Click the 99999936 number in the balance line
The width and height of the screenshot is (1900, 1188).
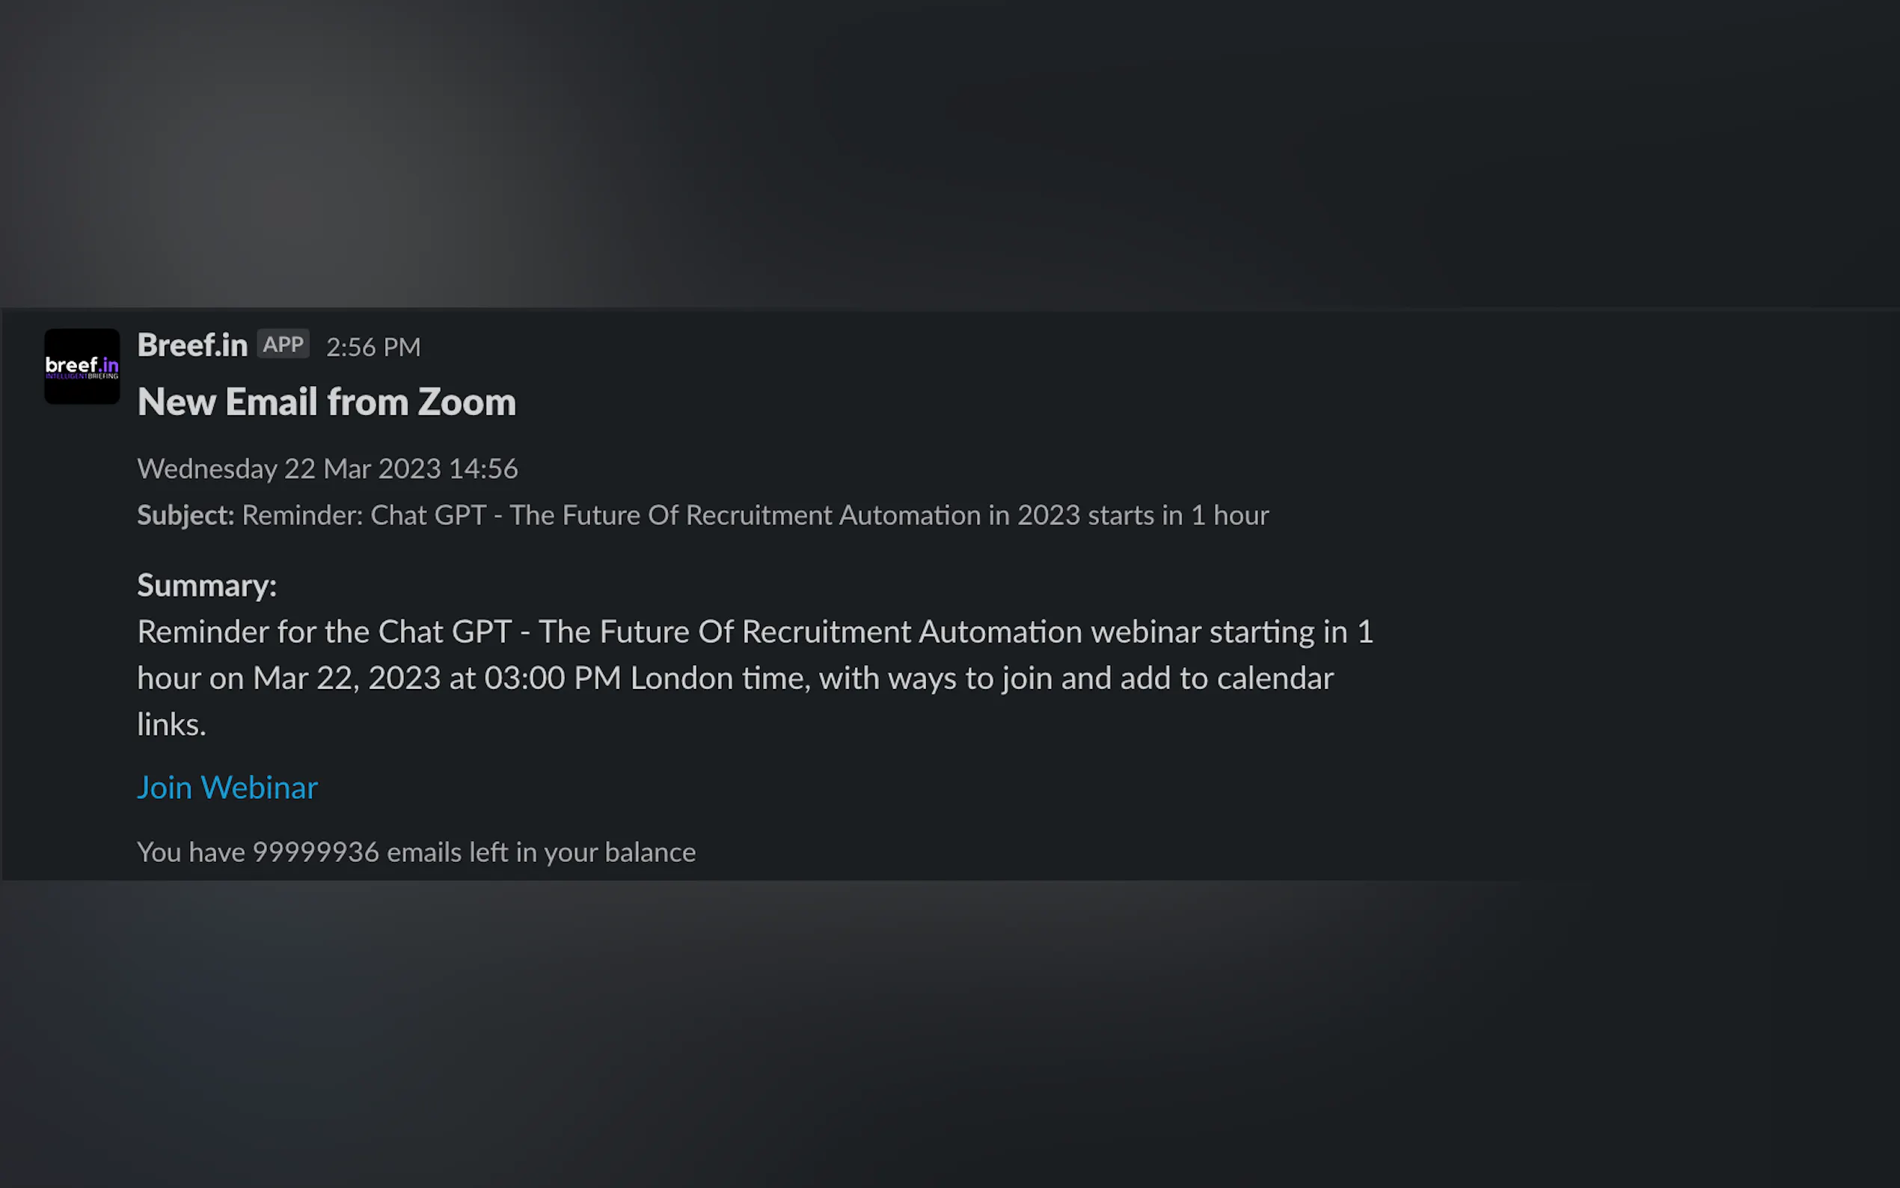click(315, 853)
